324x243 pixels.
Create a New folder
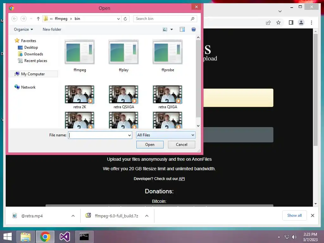[52, 29]
